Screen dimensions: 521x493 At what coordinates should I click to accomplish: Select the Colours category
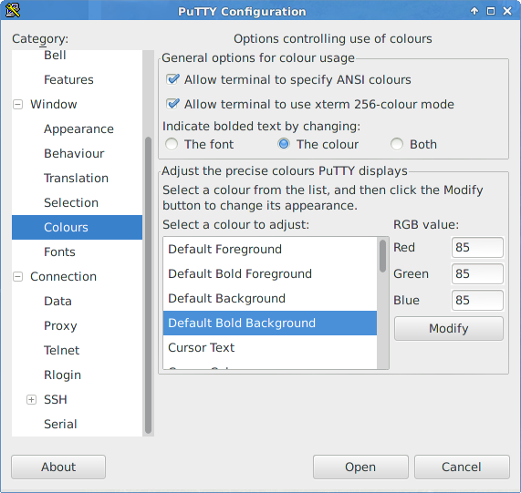[x=77, y=227]
